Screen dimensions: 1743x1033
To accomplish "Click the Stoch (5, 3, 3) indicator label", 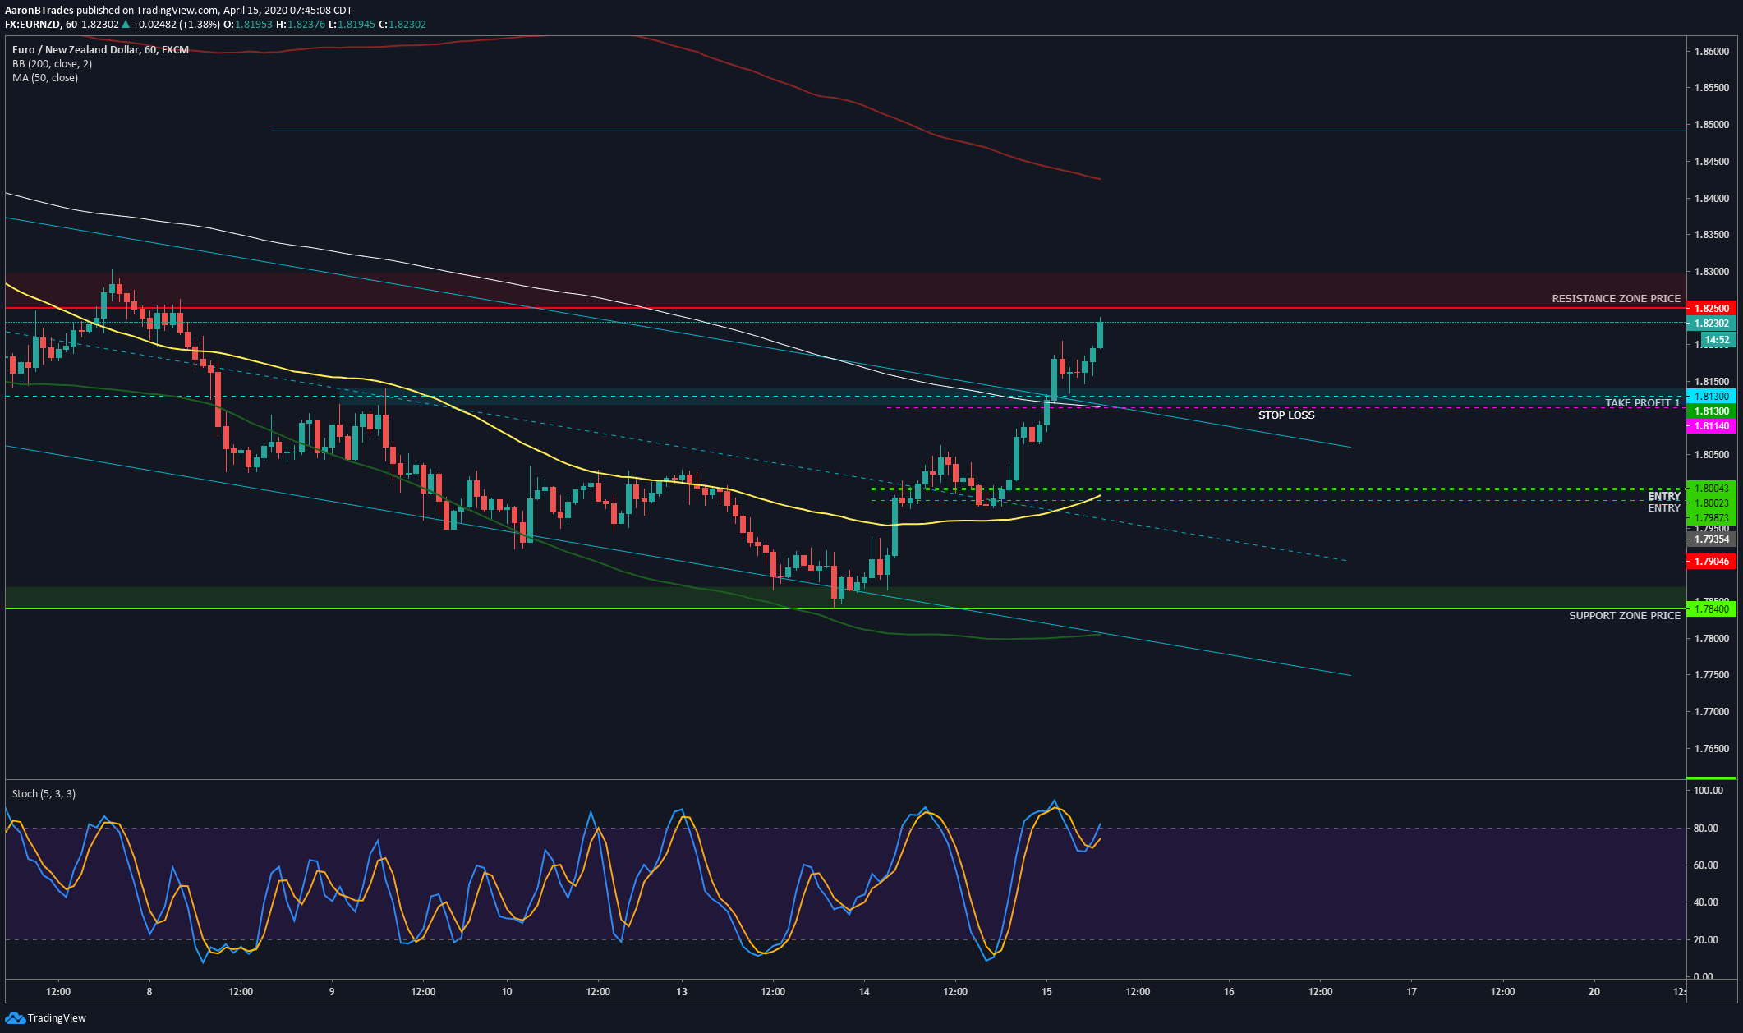I will point(44,794).
